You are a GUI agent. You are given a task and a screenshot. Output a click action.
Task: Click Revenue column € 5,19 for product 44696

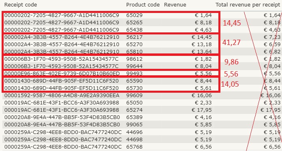[203, 132]
